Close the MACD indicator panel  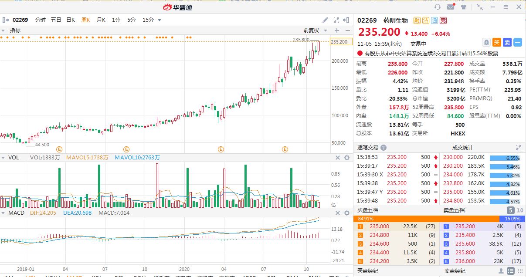[337, 213]
